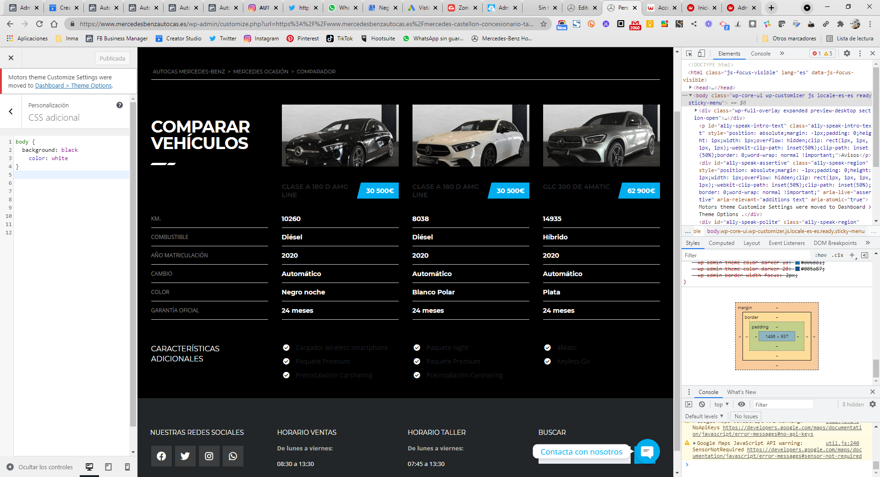Open the Event Listeners tab

click(787, 243)
